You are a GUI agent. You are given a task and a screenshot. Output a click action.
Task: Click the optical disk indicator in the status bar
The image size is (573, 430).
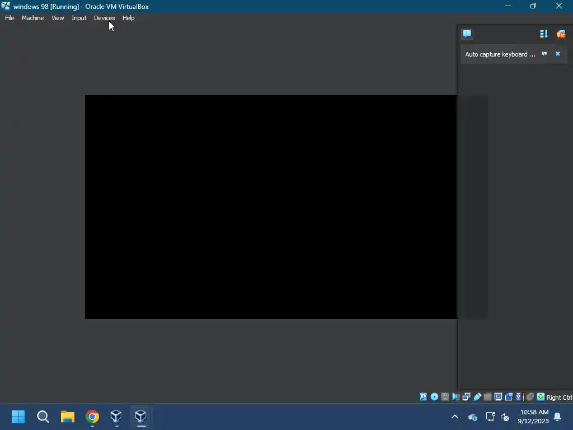[434, 397]
